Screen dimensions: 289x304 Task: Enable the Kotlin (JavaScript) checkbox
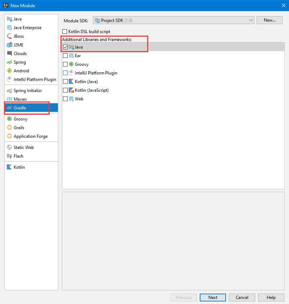click(66, 90)
